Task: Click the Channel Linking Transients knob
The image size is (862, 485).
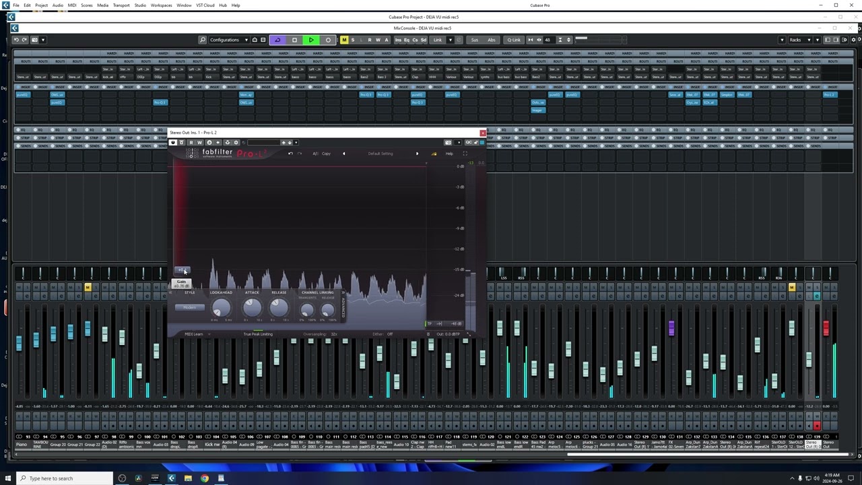Action: tap(307, 311)
